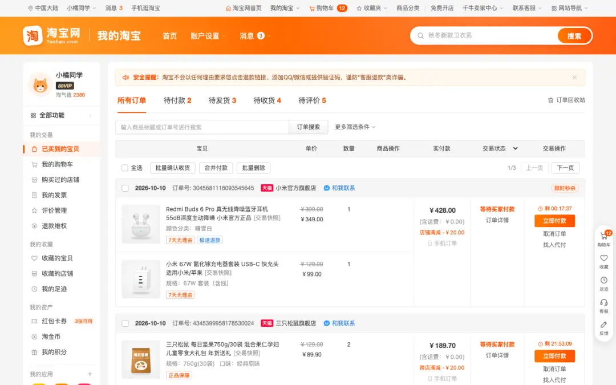Open 我的发票 in sidebar

[x=54, y=195]
